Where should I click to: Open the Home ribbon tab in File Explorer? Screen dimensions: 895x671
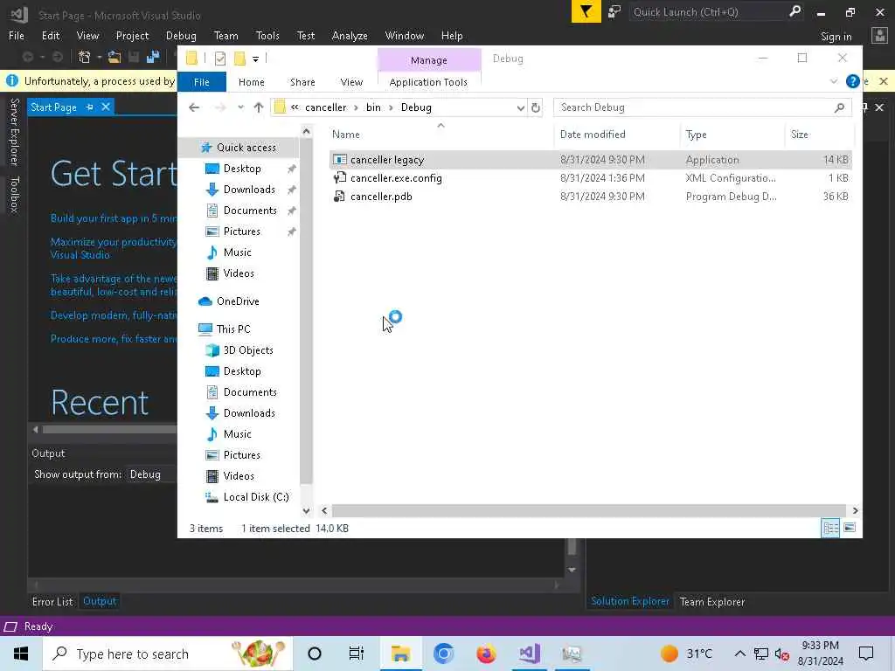point(251,82)
